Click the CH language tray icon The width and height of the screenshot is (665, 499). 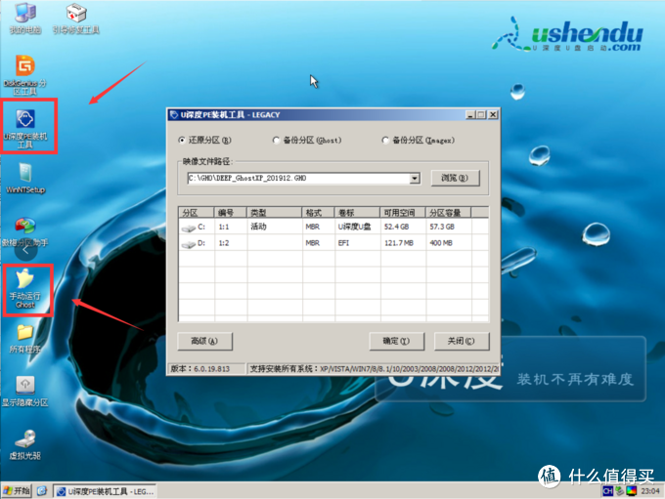tap(607, 491)
